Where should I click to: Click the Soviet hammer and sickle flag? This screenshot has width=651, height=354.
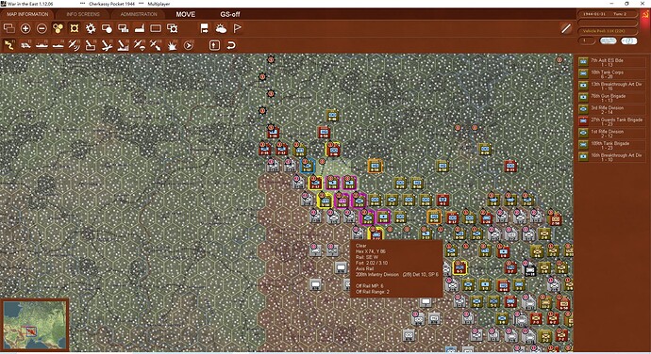(645, 15)
